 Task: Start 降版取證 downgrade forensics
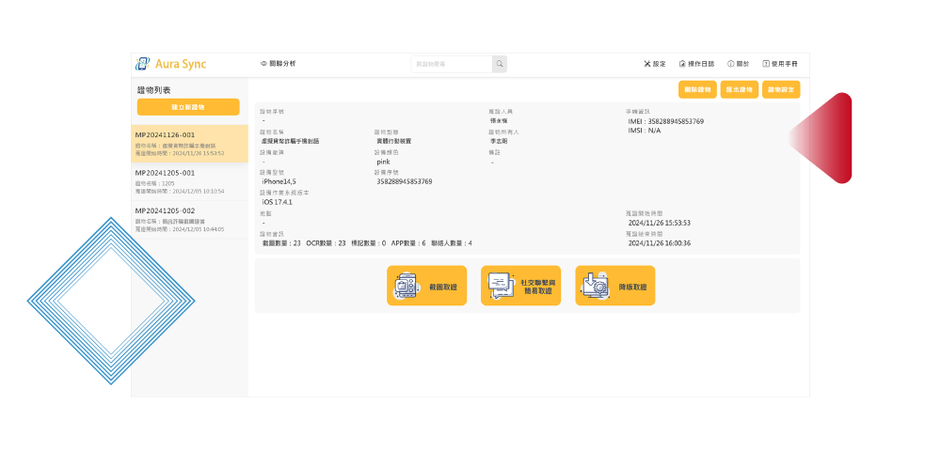pyautogui.click(x=614, y=286)
